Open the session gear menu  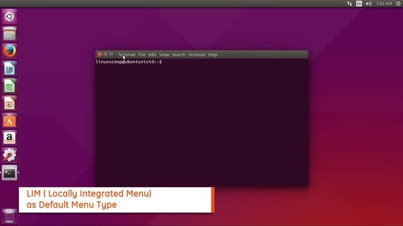click(398, 4)
